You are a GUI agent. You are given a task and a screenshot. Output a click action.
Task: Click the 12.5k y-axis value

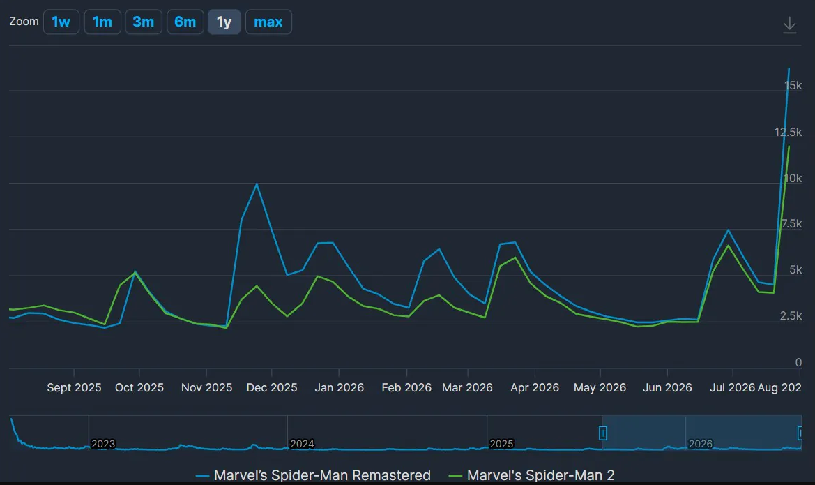[x=788, y=132]
